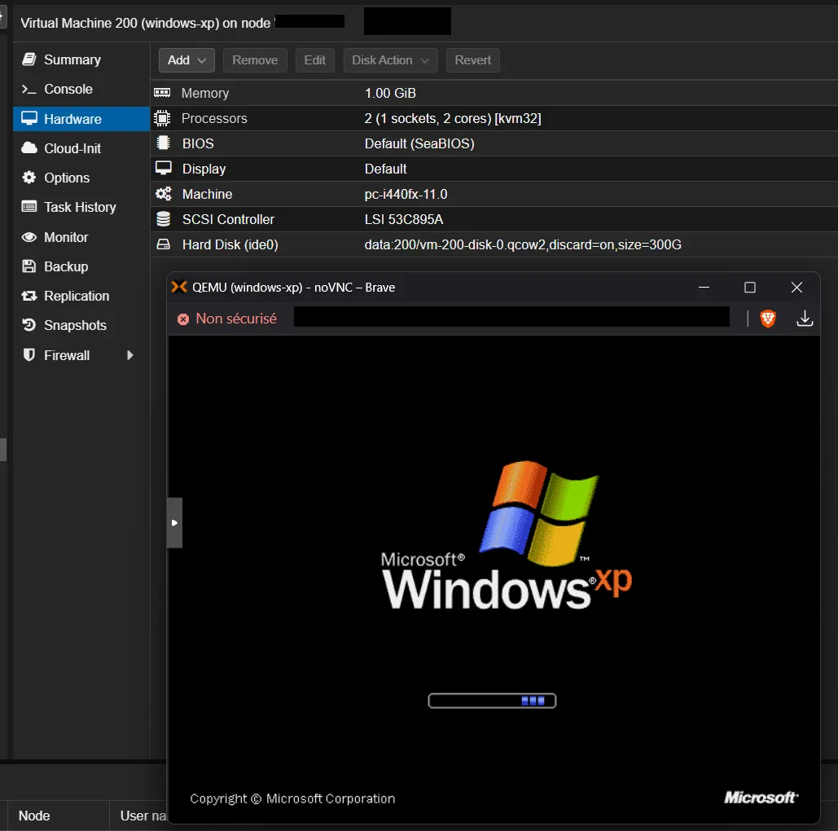Click the Cloud-Init cloud icon
This screenshot has width=838, height=831.
pos(29,148)
